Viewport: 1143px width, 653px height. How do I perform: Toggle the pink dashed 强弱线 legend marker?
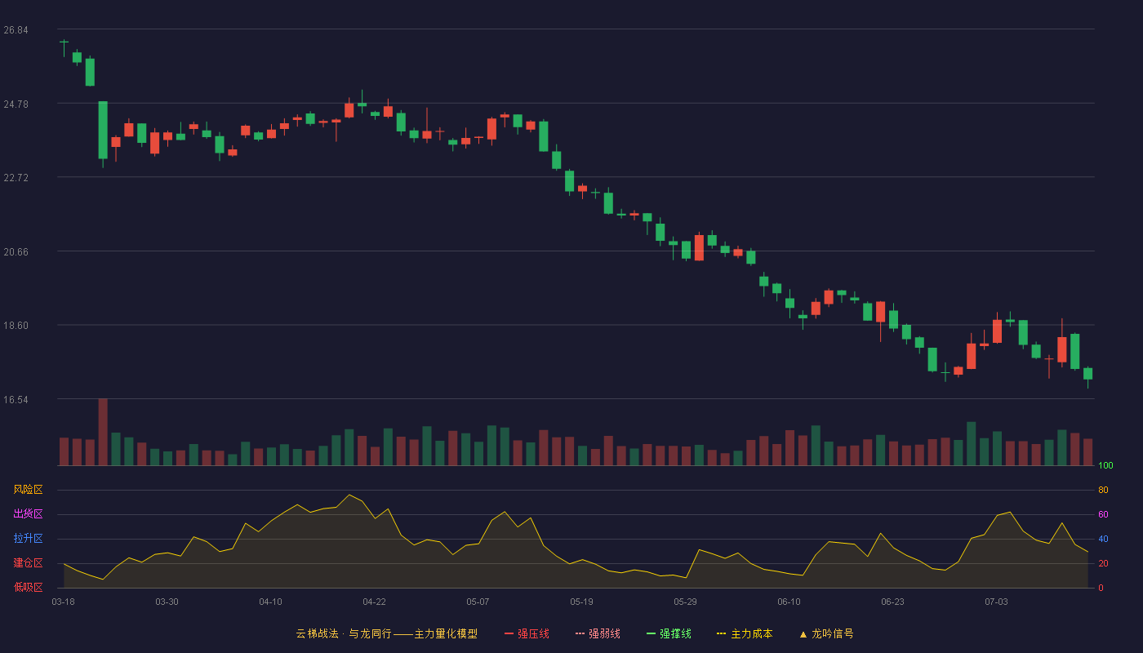pos(580,633)
